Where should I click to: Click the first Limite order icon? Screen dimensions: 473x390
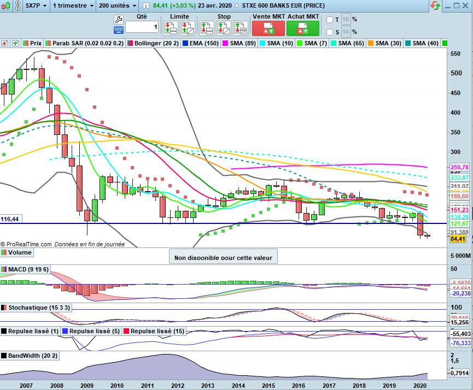tap(171, 28)
